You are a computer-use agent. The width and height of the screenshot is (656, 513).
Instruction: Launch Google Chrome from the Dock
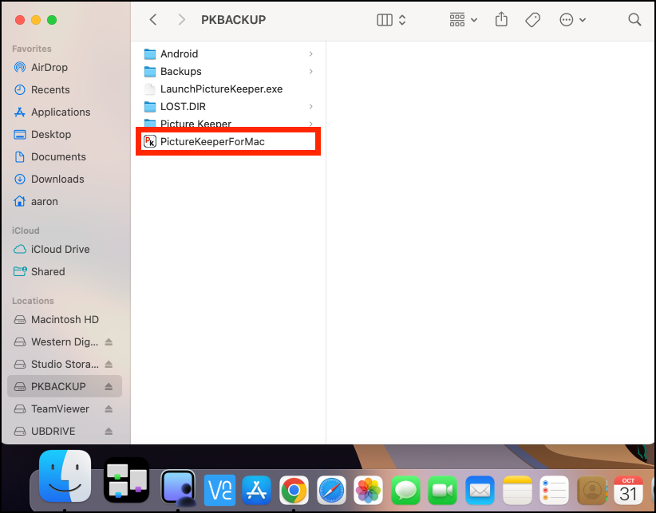(294, 490)
